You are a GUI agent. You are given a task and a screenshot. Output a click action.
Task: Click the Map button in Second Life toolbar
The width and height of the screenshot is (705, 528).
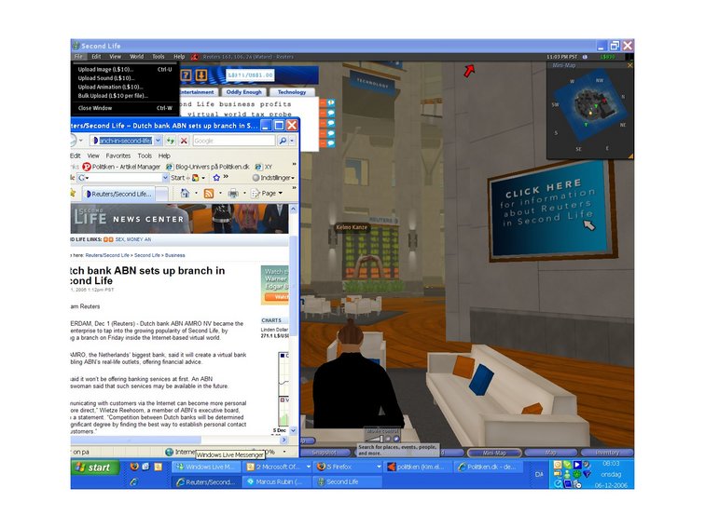[x=550, y=453]
